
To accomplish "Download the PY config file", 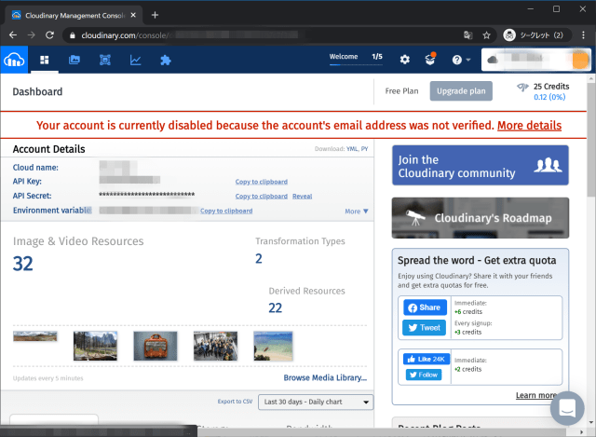I will [364, 149].
